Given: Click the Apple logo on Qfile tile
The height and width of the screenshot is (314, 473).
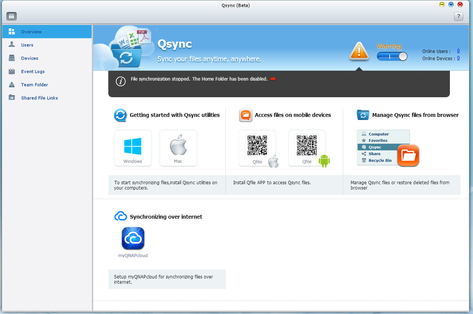Looking at the screenshot, I should click(273, 161).
